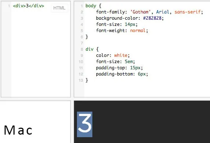The height and width of the screenshot is (143, 210).
Task: Click the body selector on line one
Action: coord(91,6)
